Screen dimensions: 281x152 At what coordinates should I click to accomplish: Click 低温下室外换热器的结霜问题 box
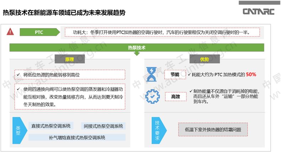click(x=213, y=130)
